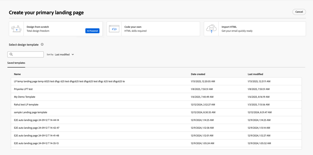Click last modified 12/9/2024, 1:12:27 AM

(x=259, y=135)
